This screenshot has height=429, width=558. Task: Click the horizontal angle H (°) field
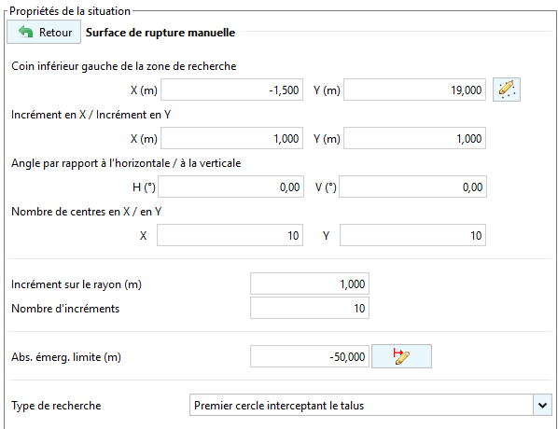tap(231, 187)
